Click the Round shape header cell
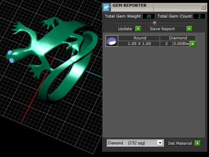The image size is (209, 157). pyautogui.click(x=140, y=38)
